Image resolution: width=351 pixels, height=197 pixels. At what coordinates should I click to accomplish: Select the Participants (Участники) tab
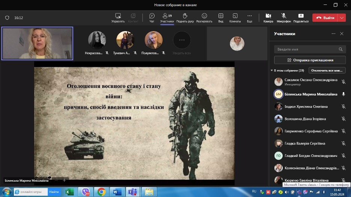tap(167, 17)
